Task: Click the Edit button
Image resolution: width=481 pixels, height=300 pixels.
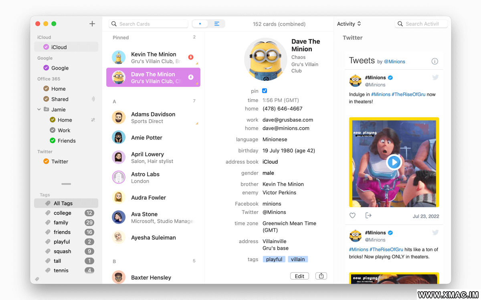Action: (299, 276)
